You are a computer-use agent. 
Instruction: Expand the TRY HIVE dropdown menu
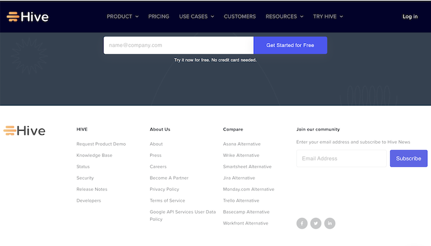coord(328,17)
